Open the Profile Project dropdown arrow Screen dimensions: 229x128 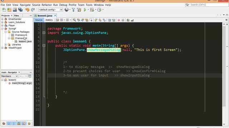point(103,10)
